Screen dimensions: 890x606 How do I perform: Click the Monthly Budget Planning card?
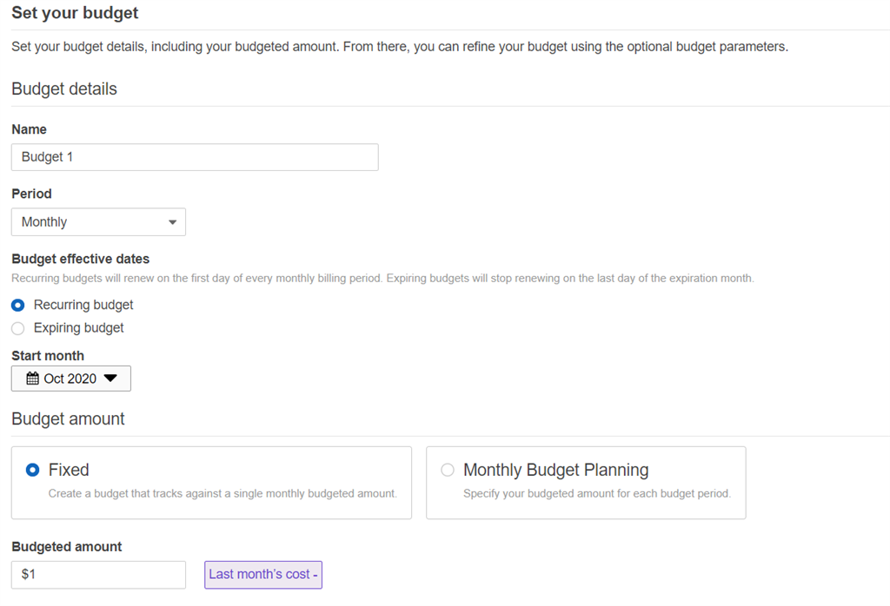coord(584,482)
